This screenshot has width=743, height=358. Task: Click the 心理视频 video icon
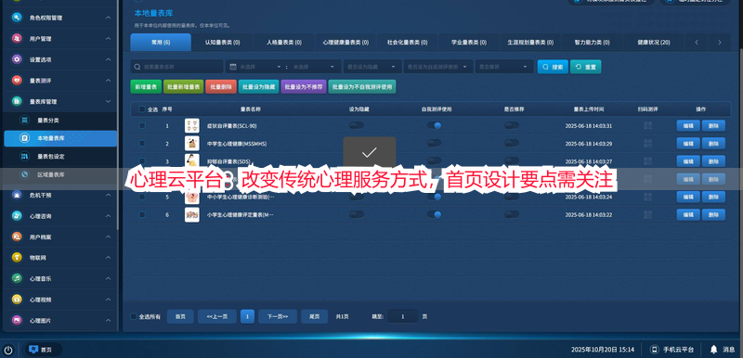(17, 300)
